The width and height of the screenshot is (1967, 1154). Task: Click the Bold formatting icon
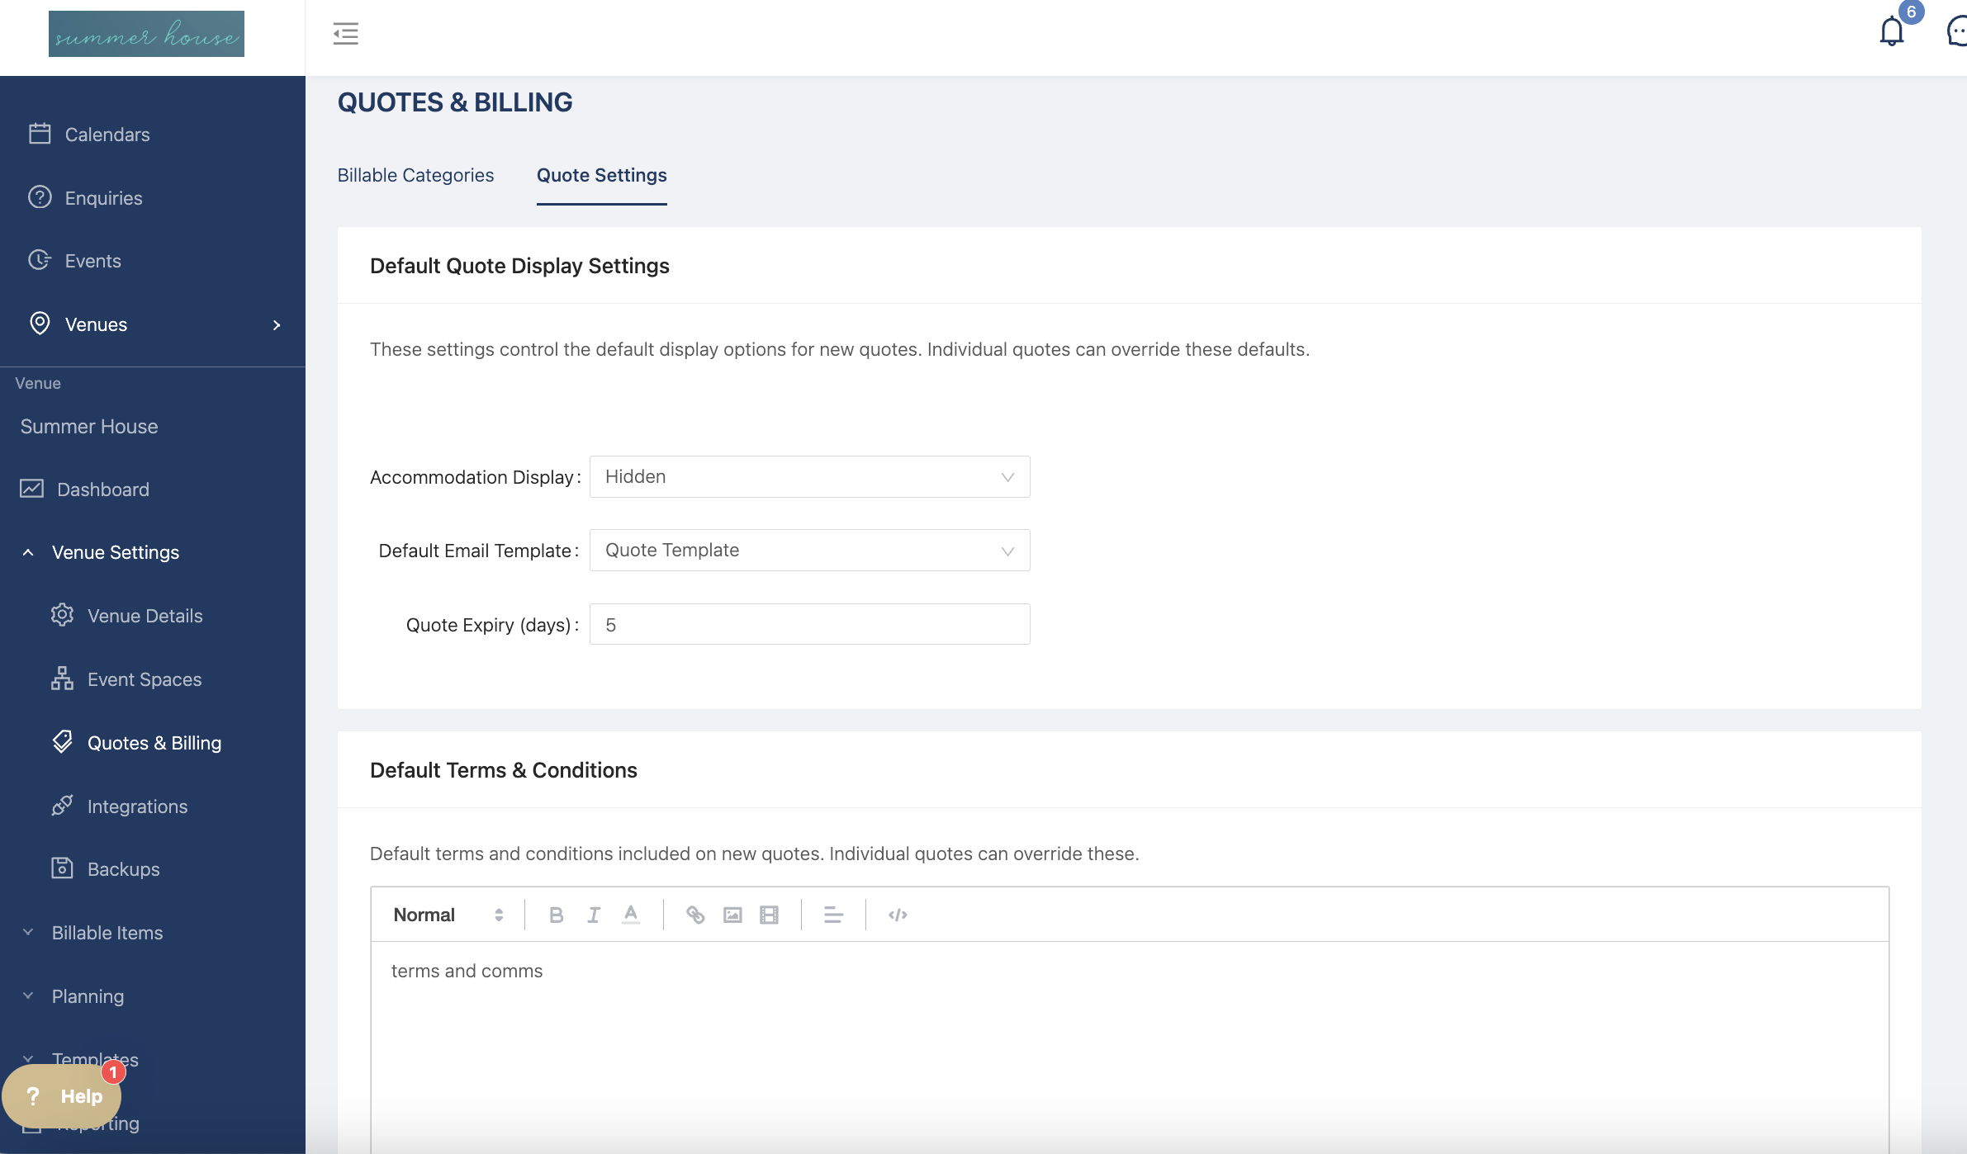tap(556, 915)
